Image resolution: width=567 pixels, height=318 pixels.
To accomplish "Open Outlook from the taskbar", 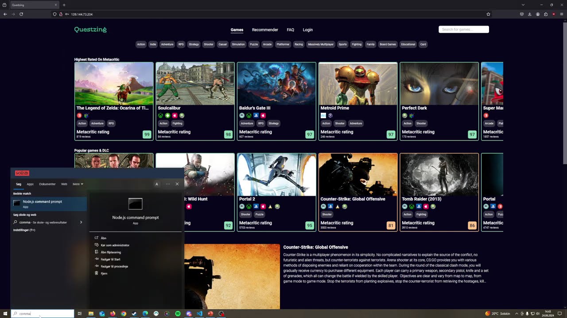I will coord(102,314).
